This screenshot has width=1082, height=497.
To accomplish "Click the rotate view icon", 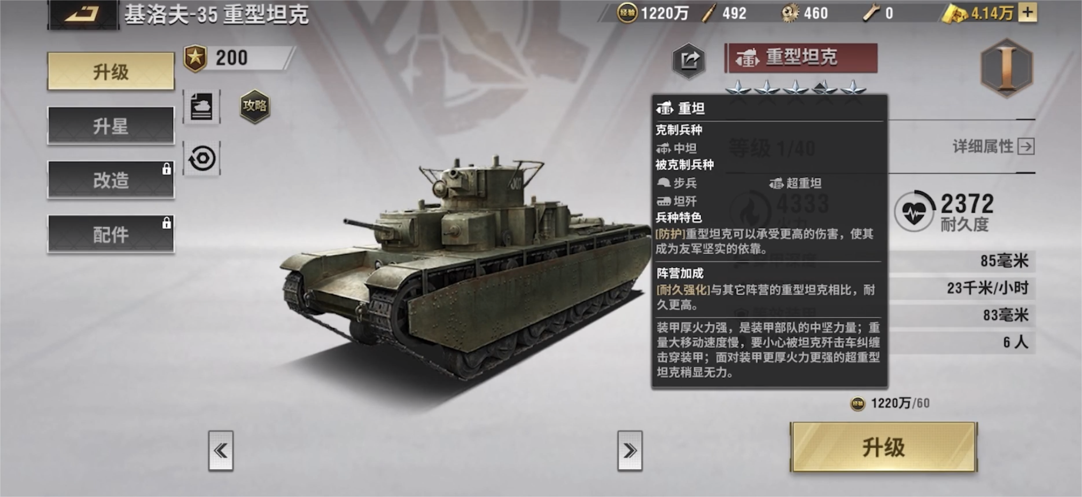I will coord(201,159).
